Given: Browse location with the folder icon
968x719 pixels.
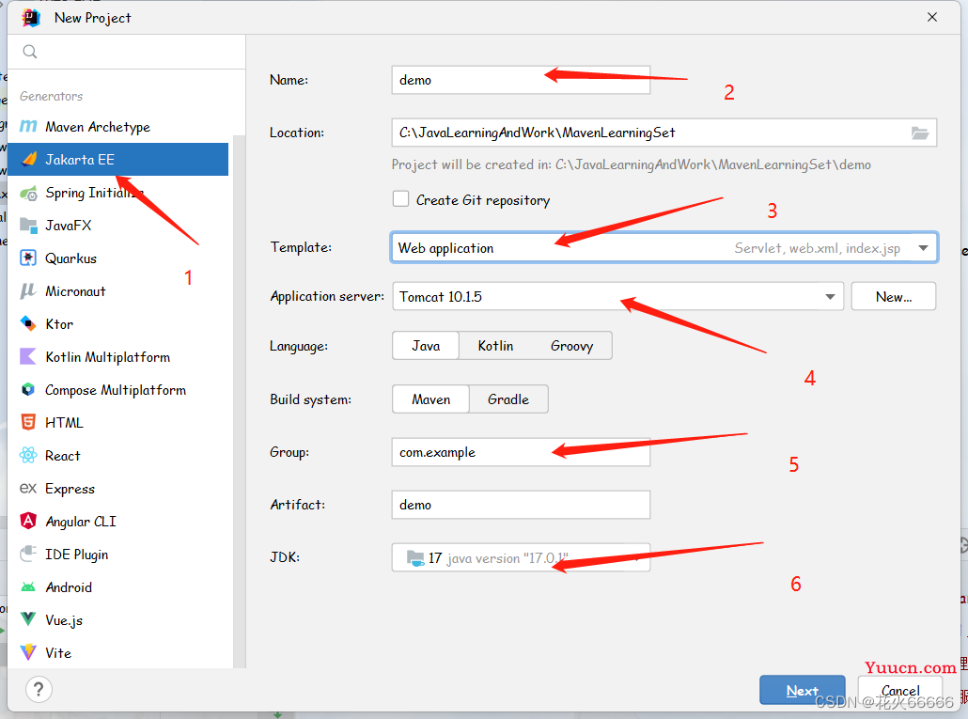Looking at the screenshot, I should (x=920, y=133).
